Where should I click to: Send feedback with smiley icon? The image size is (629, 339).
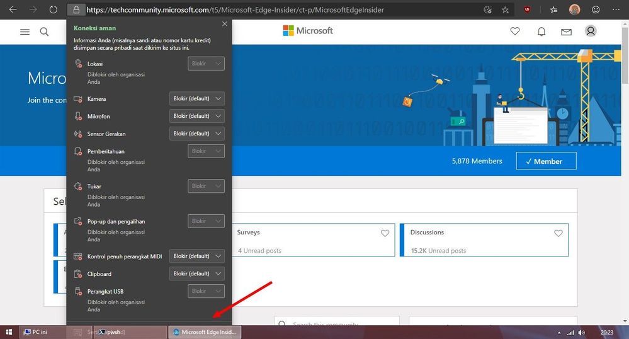point(596,9)
